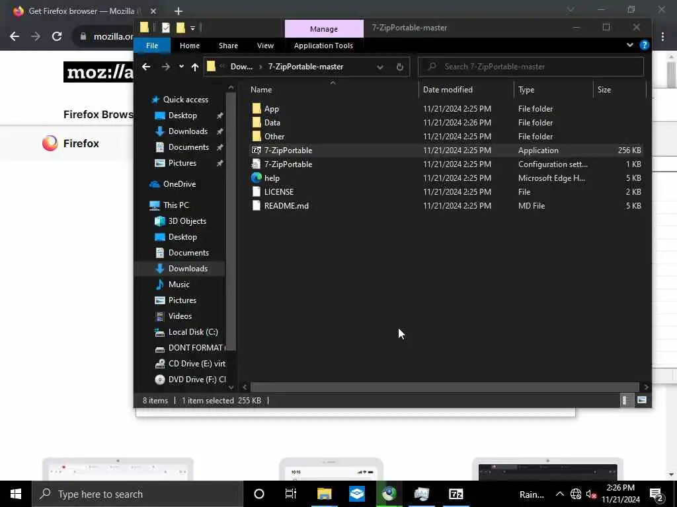Image resolution: width=677 pixels, height=507 pixels.
Task: Open DVD Drive (F:) in navigation pane
Action: [197, 380]
